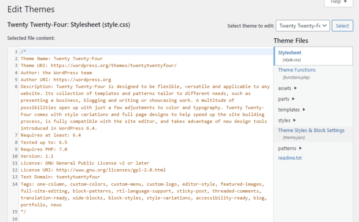The image size is (359, 222).
Task: Click the Text Domain line in editor
Action: click(x=60, y=177)
